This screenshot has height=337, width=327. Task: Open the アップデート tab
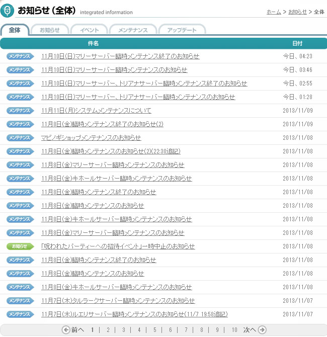tap(182, 30)
